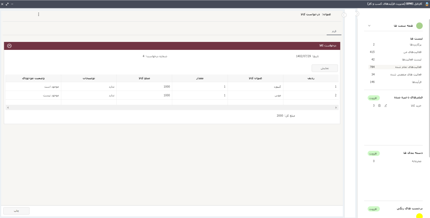Click the green user avatar circle
The image size is (430, 218).
(x=419, y=26)
